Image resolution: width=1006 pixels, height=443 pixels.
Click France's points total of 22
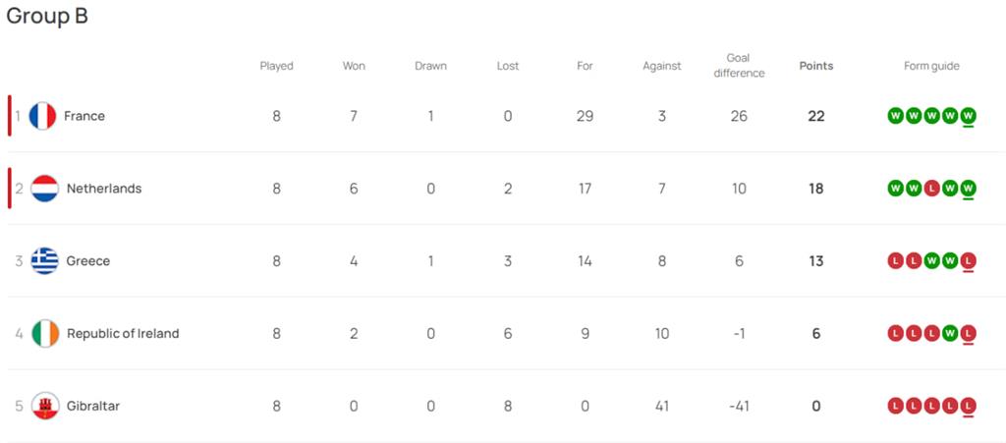pos(816,116)
